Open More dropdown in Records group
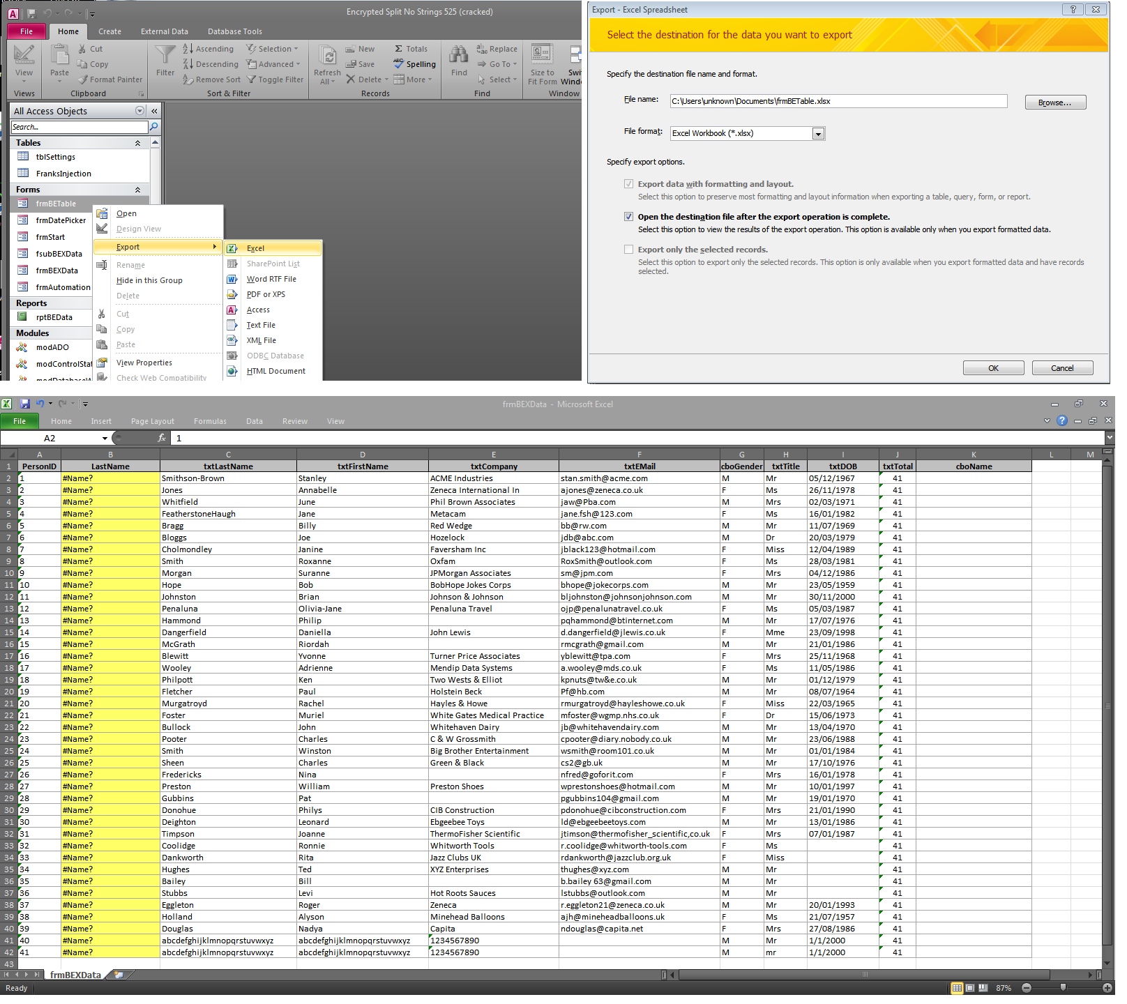1127x1004 pixels. click(413, 79)
